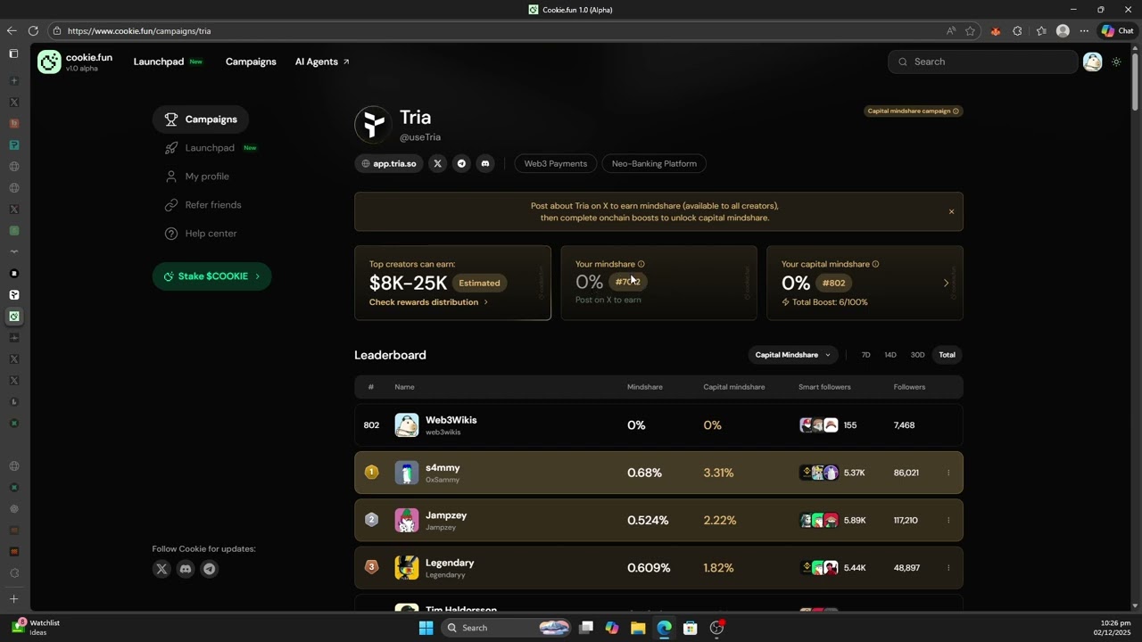
Task: Click the Capital mindshare campaign badge
Action: tap(914, 111)
